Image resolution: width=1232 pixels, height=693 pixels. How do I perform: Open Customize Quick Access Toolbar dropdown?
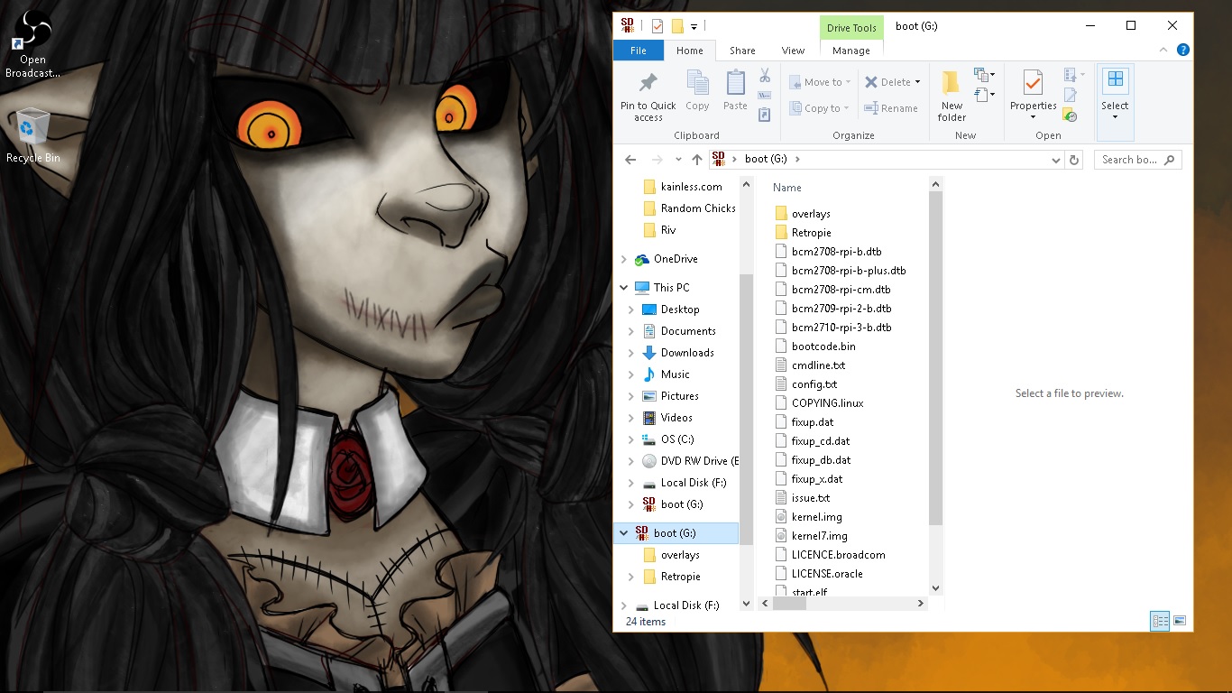pos(694,26)
